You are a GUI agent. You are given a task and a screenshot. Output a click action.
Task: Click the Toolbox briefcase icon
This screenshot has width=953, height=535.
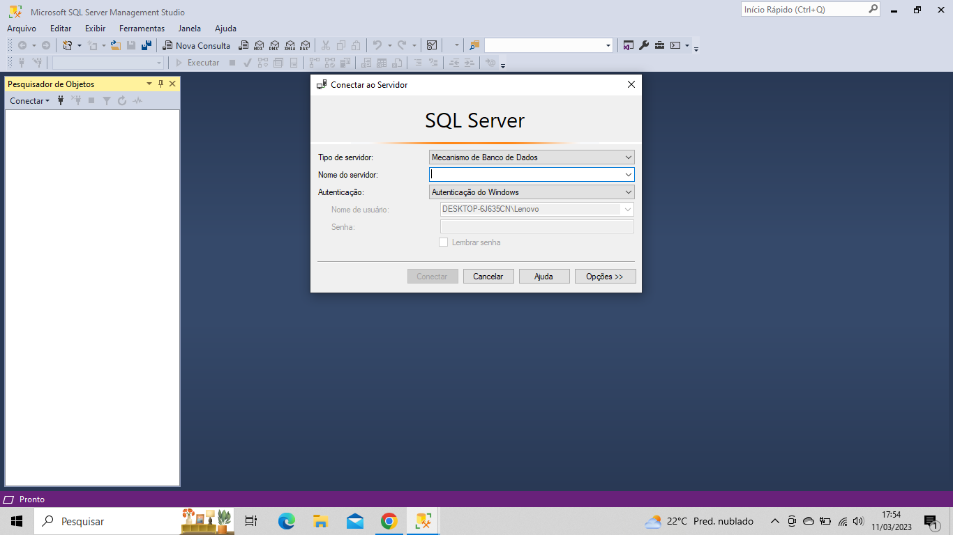click(x=659, y=45)
